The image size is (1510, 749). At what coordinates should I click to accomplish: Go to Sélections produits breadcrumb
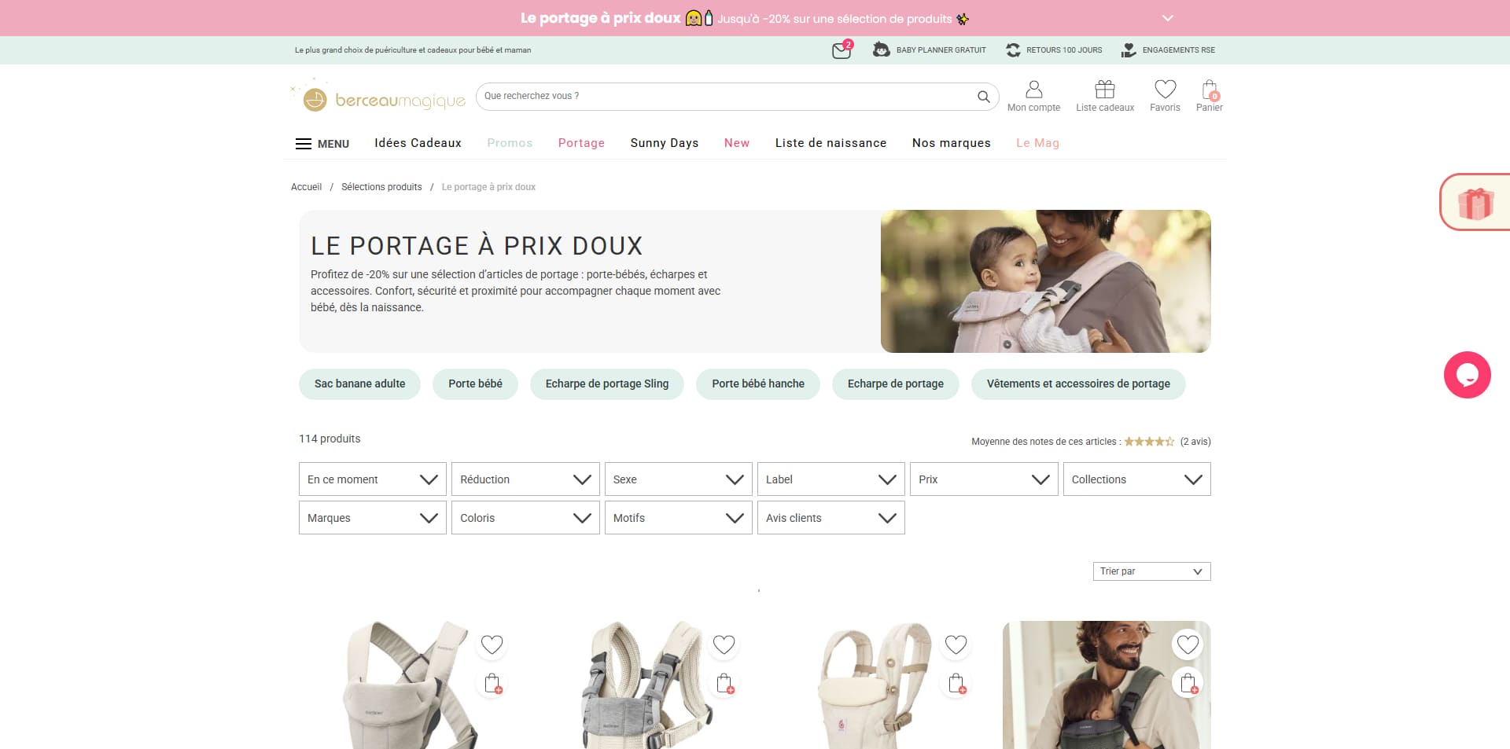(x=381, y=187)
